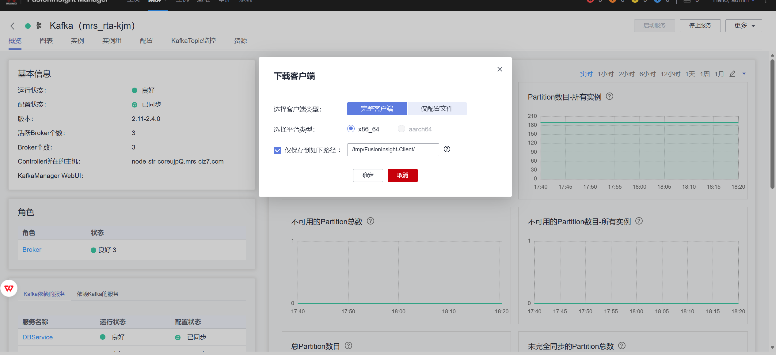Click the red critical alarm icon in top bar
This screenshot has width=776, height=355.
(590, 1)
